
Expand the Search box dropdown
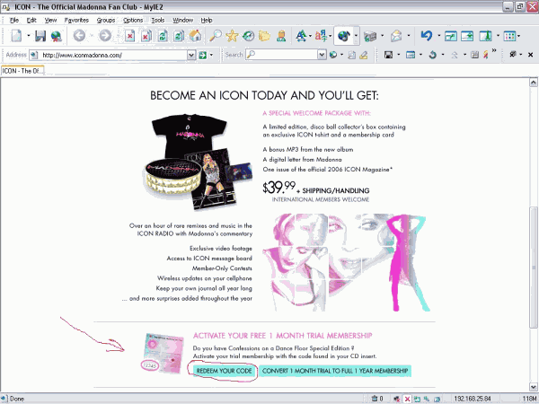pyautogui.click(x=322, y=55)
